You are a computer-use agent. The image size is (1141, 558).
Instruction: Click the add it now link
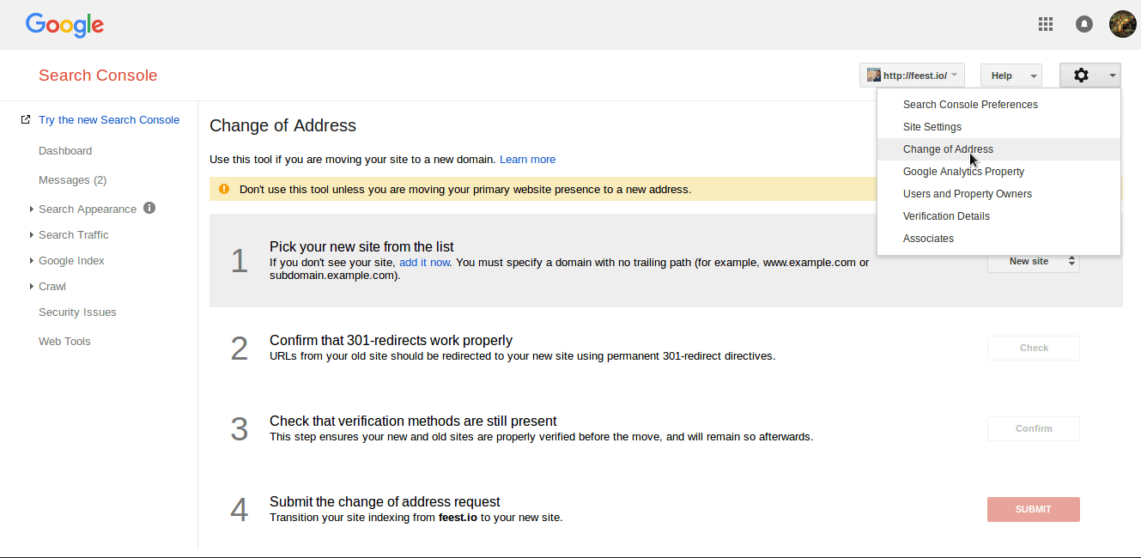click(424, 263)
